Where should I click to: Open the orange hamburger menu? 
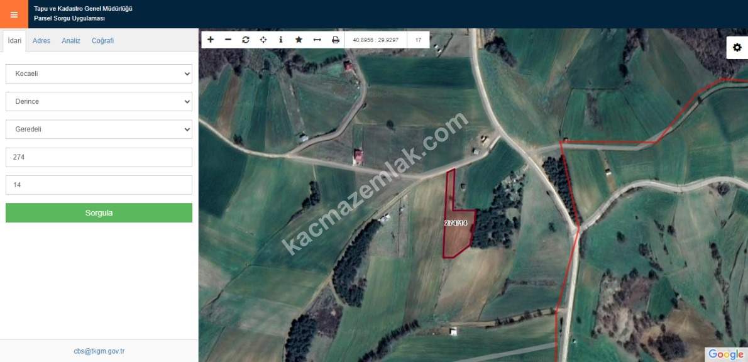(14, 14)
